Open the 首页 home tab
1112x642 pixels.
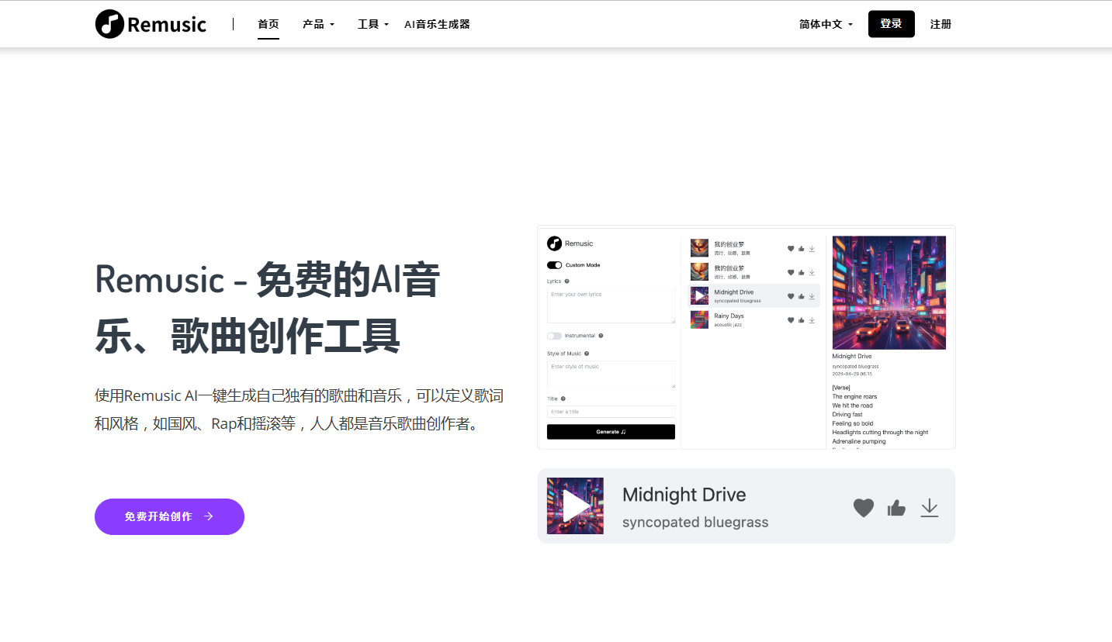coord(268,24)
